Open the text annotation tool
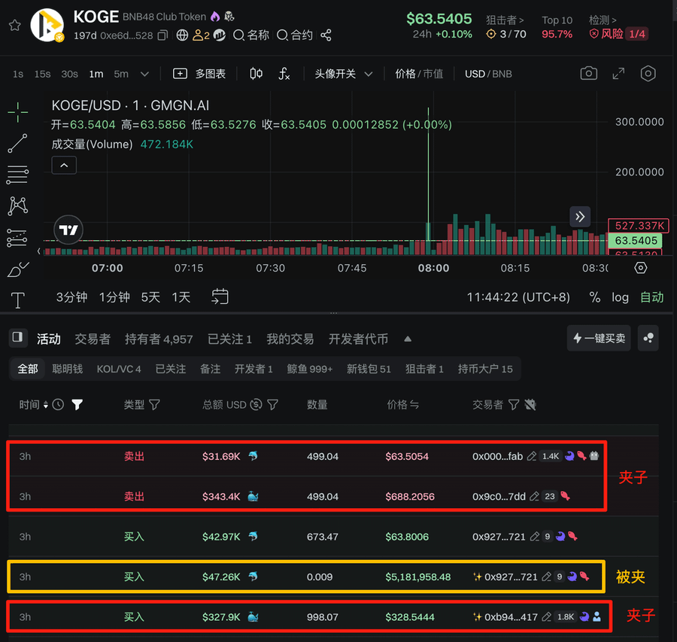 pyautogui.click(x=18, y=300)
